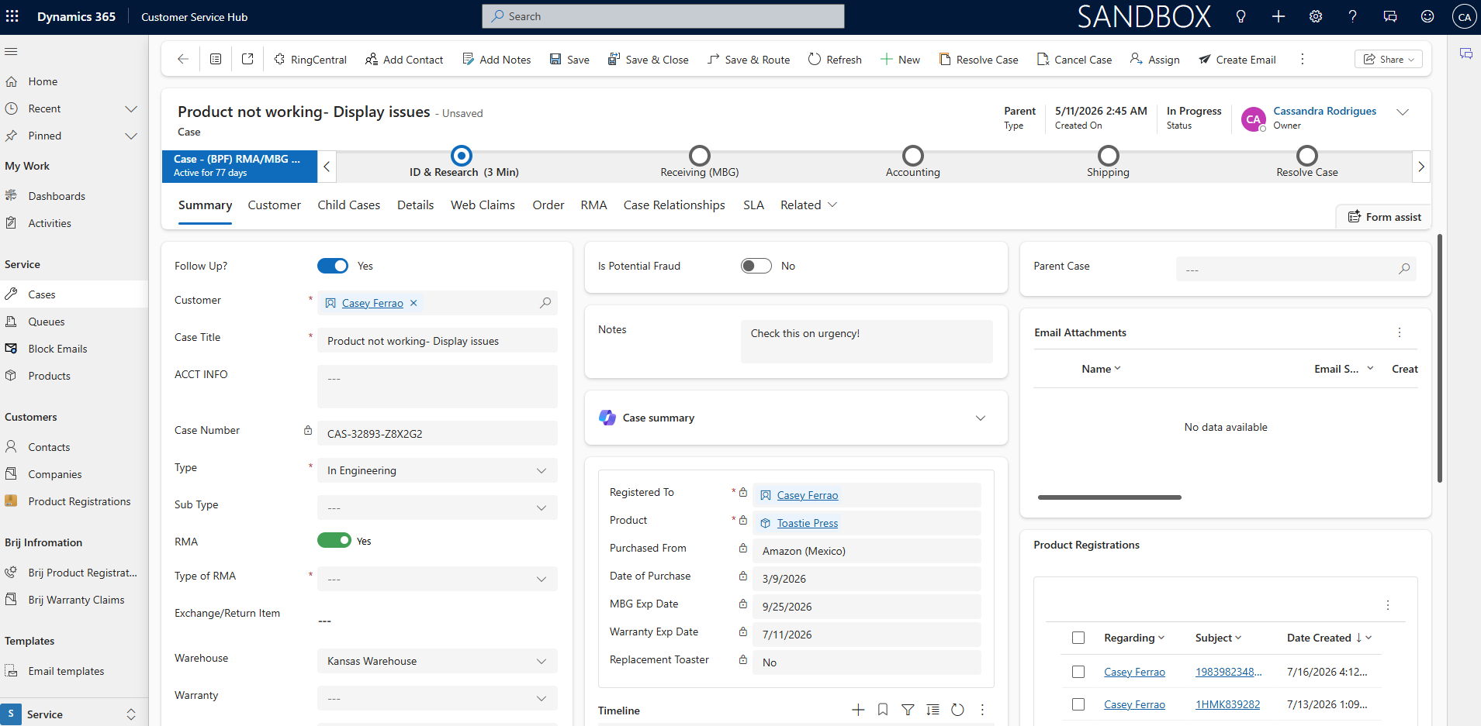
Task: Open timeline filter funnel icon
Action: pos(908,710)
